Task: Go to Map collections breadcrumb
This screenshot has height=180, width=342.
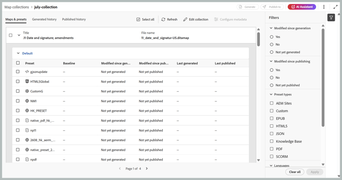Action: [16, 7]
